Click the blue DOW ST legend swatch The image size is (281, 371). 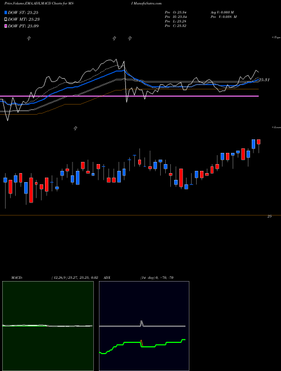(x=6, y=12)
